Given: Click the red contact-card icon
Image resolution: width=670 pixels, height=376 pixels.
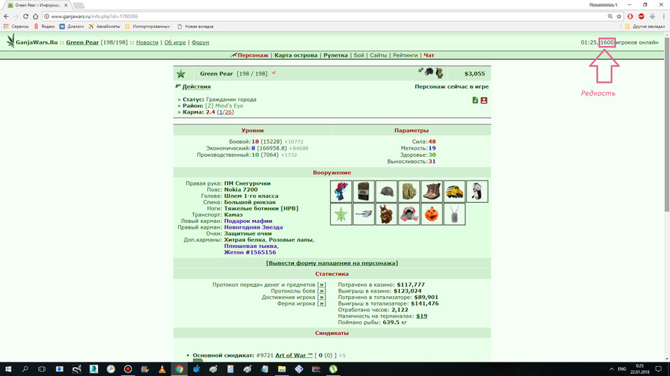Looking at the screenshot, I should pyautogui.click(x=484, y=100).
